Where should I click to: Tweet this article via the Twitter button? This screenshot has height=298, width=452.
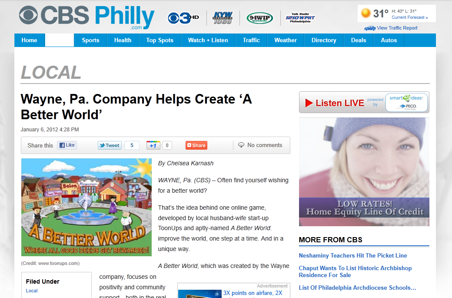coord(109,145)
